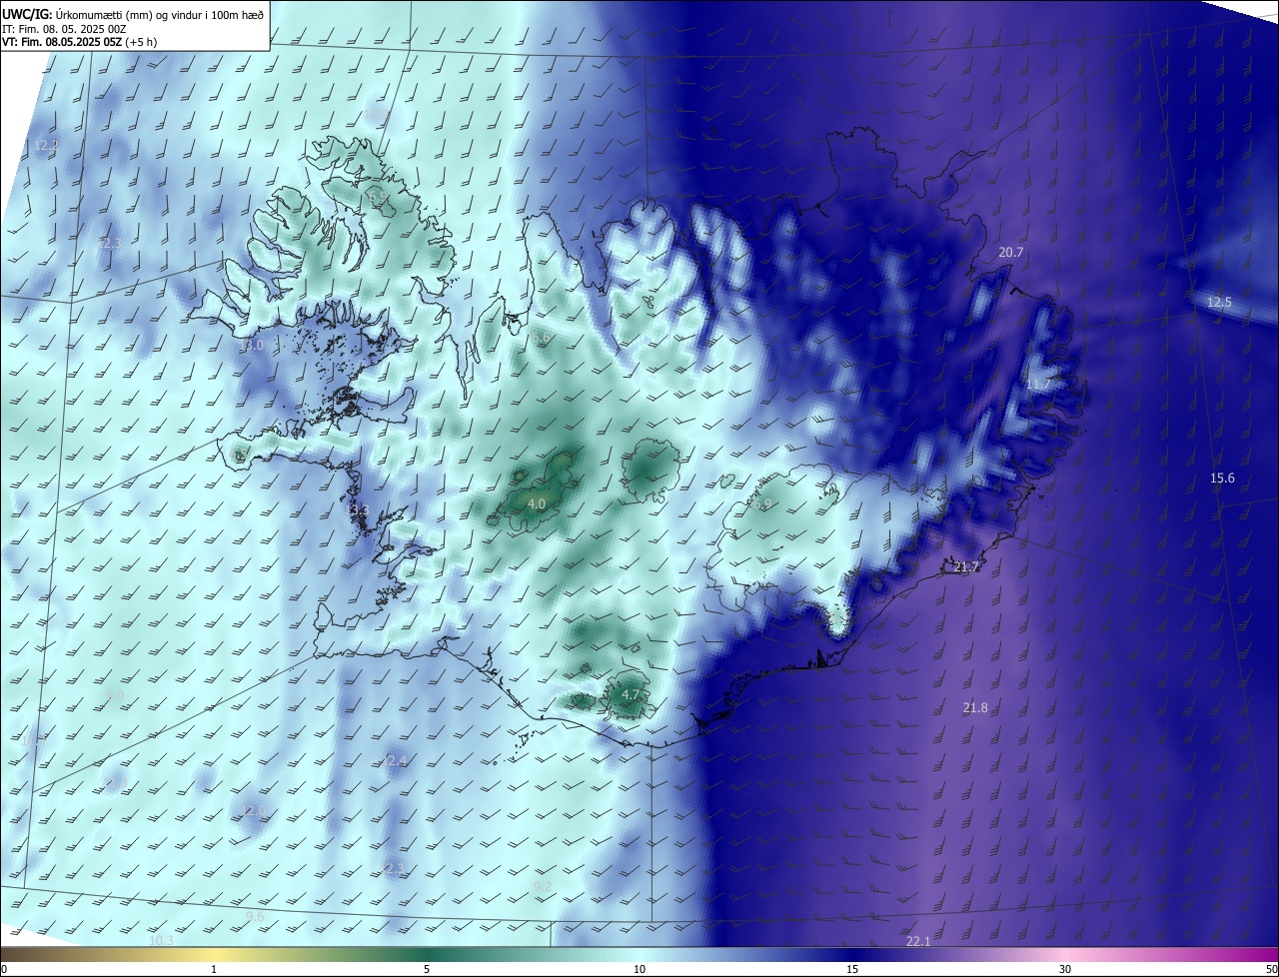Click the 22.1 value label

[917, 942]
